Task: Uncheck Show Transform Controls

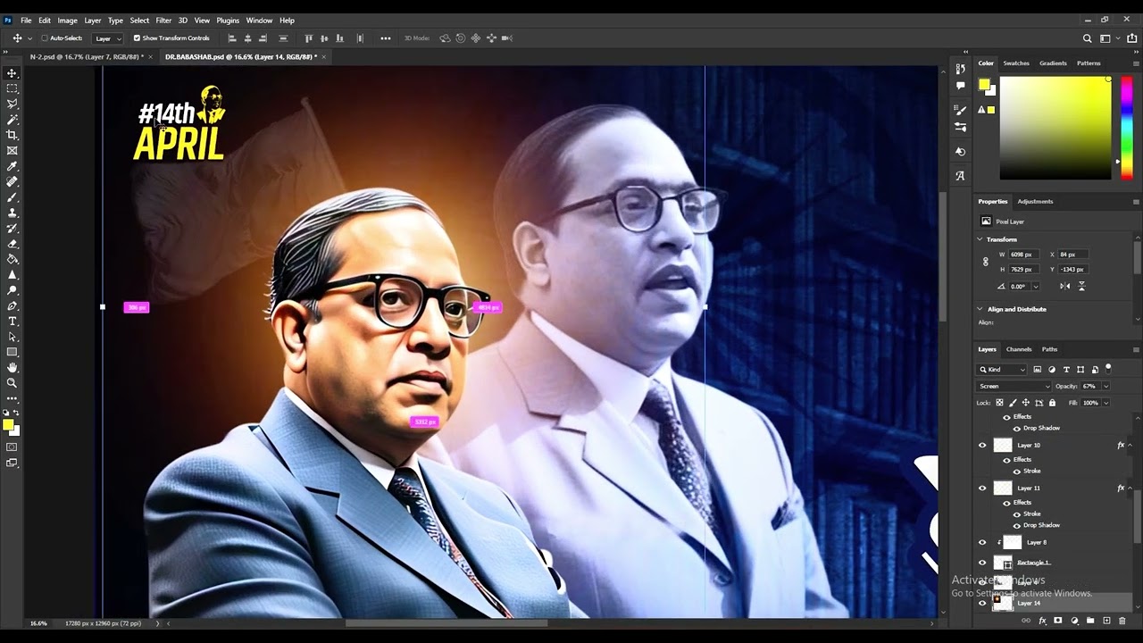Action: pos(137,38)
